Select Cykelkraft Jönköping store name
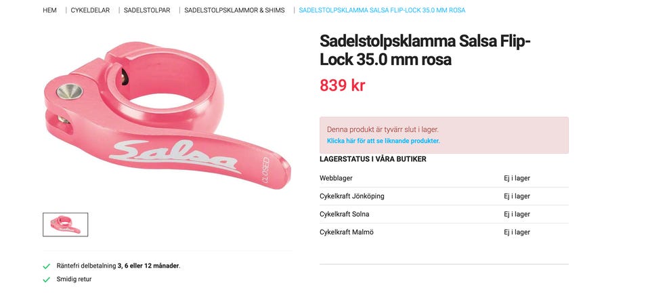The height and width of the screenshot is (300, 650). 351,196
